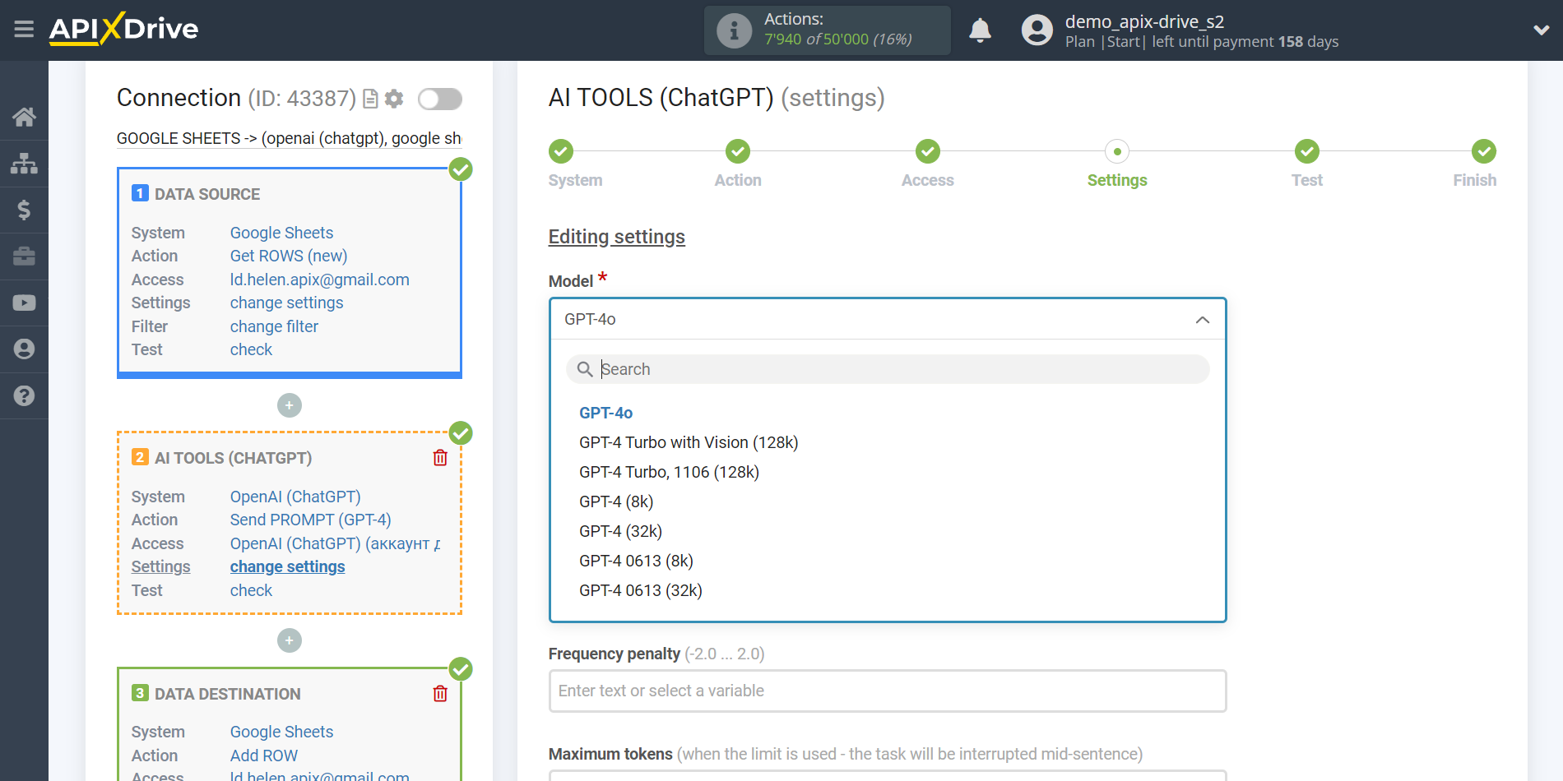The image size is (1563, 781).
Task: Click the Action step indicator
Action: click(x=738, y=151)
